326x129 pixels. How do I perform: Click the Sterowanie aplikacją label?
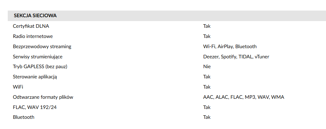(x=35, y=77)
